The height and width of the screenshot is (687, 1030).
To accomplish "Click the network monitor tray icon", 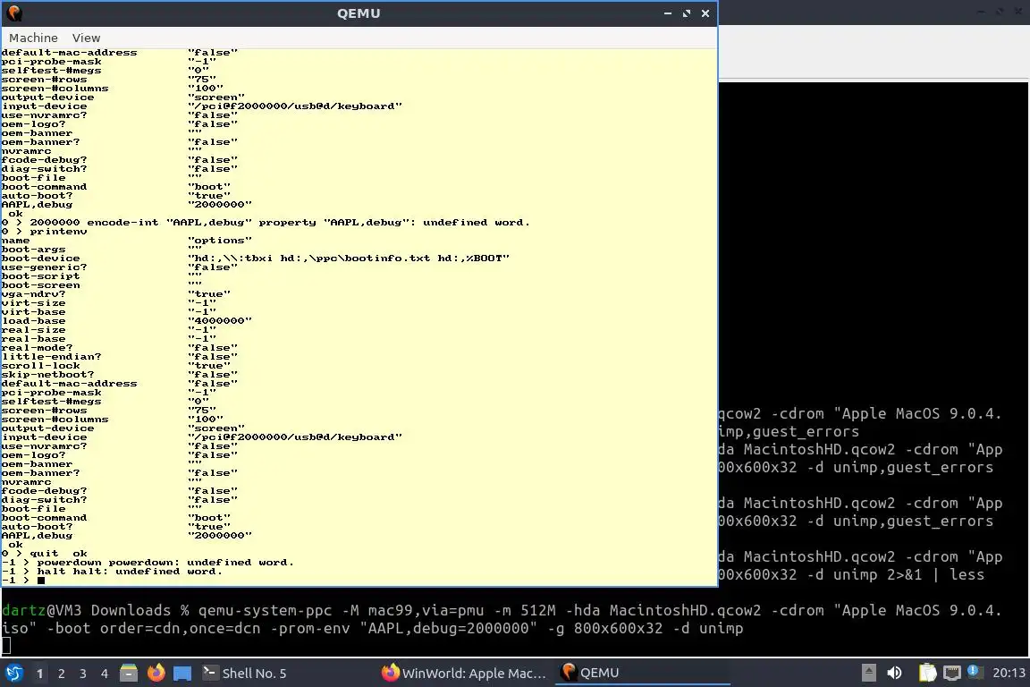I will click(x=952, y=673).
